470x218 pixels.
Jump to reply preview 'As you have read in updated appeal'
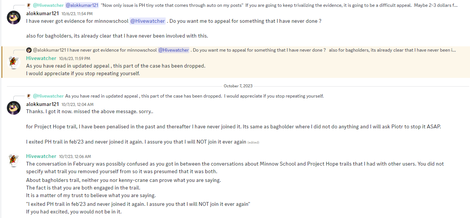[x=194, y=96]
